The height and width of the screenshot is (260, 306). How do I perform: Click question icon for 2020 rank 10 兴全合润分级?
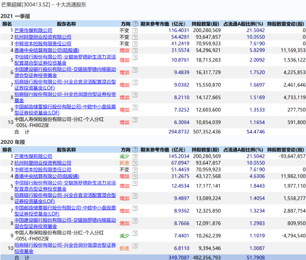pos(135,246)
